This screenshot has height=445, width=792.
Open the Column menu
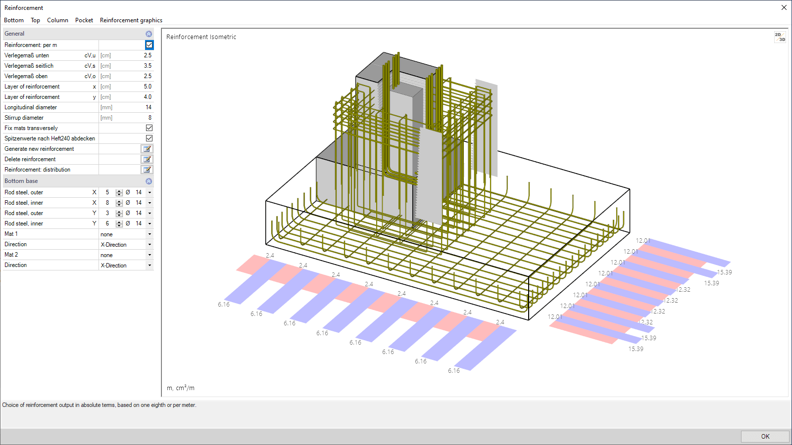(57, 20)
